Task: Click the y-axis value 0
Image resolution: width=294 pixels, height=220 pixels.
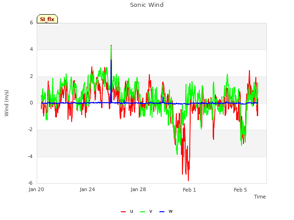Action: (31, 103)
